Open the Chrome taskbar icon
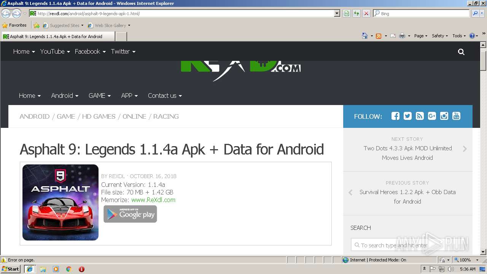The image size is (487, 274). coord(69,269)
